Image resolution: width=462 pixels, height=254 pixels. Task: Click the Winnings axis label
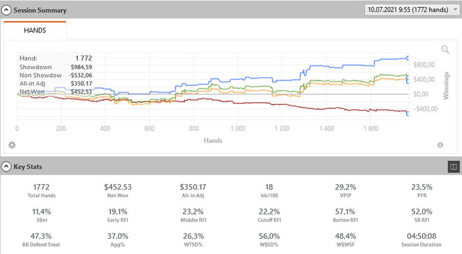pyautogui.click(x=446, y=86)
